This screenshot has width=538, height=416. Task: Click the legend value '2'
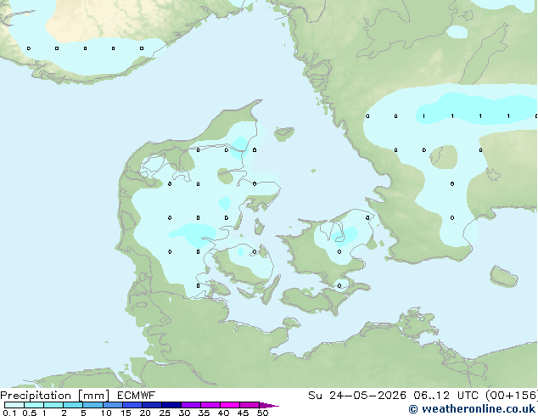64,413
